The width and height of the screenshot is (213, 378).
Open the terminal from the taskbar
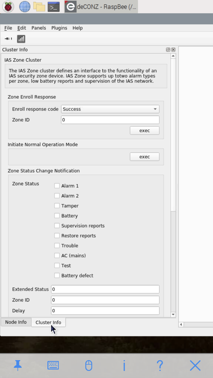[53, 7]
